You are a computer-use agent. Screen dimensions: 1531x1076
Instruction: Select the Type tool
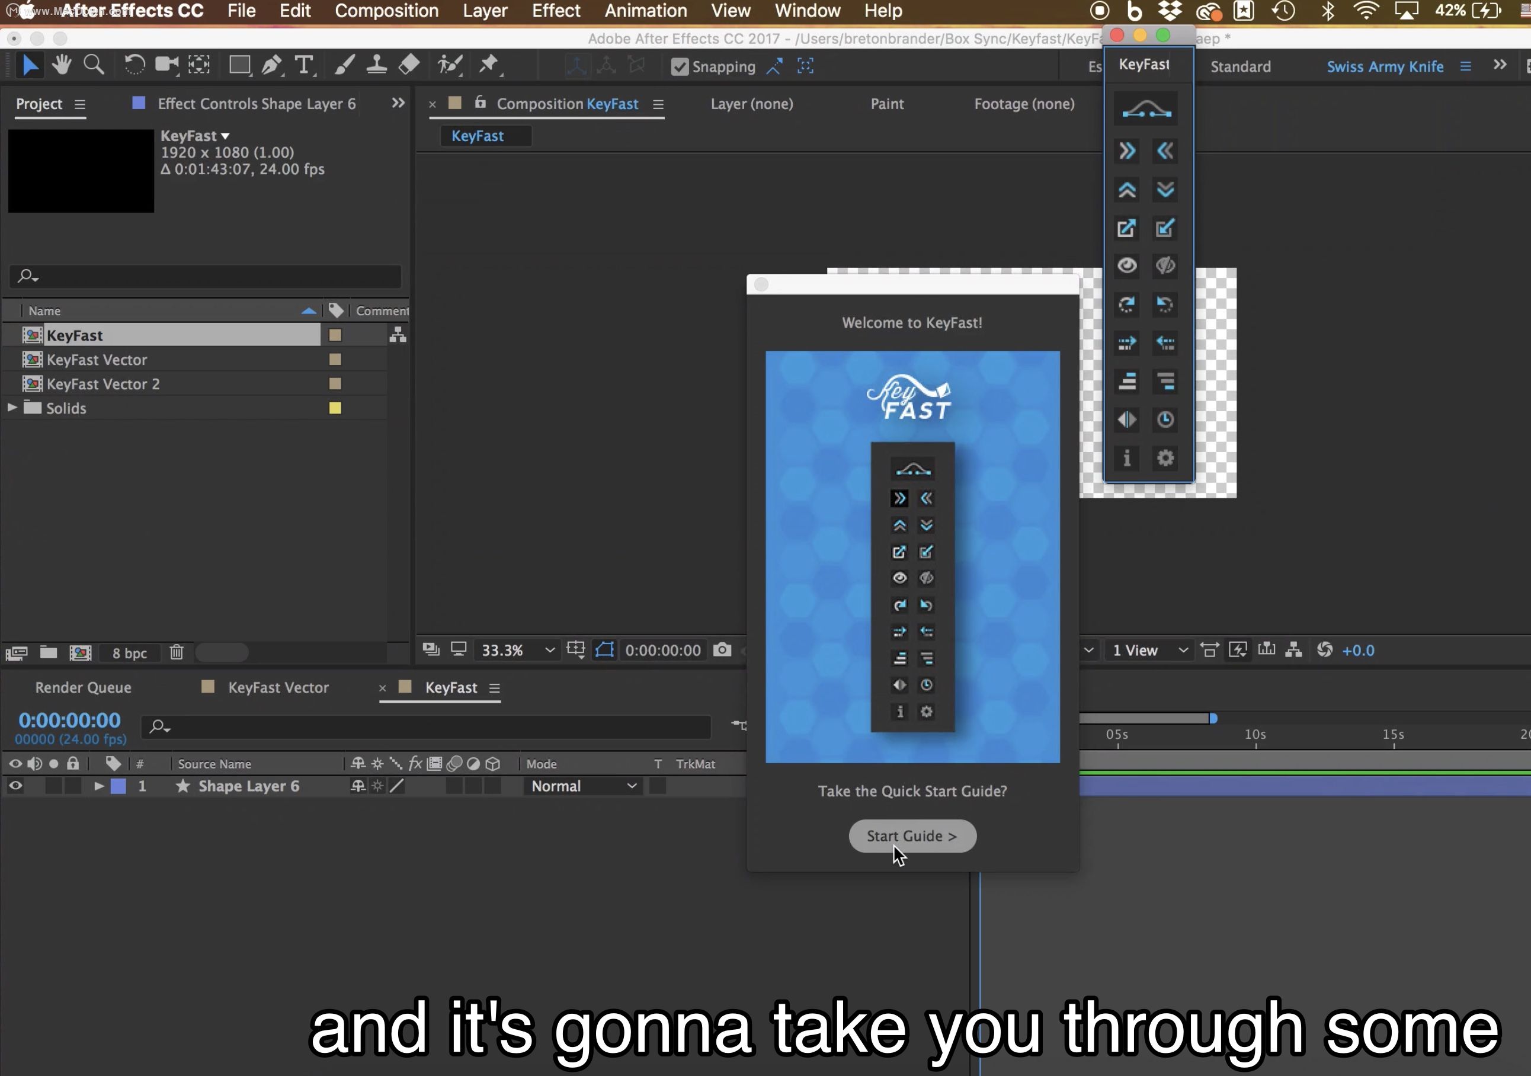303,65
